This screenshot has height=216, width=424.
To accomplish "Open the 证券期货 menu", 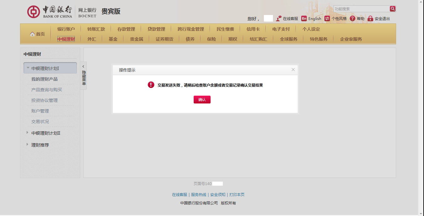I will tap(165, 39).
